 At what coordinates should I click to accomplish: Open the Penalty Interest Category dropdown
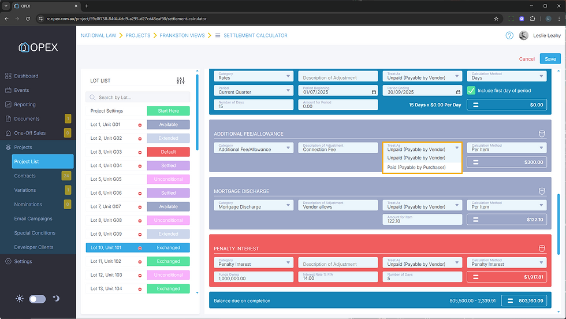click(254, 262)
